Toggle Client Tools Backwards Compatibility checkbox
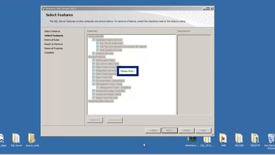Viewport: 275px width, 155px height. [94, 74]
